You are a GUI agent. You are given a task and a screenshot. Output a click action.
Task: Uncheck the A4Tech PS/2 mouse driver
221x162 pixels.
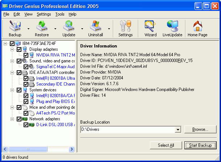(26, 113)
